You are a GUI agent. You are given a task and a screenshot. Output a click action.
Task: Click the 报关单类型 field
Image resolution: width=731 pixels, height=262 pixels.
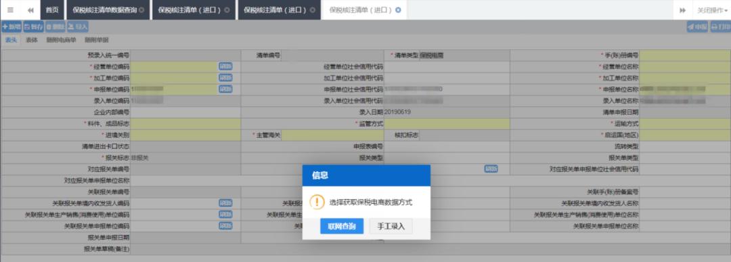(x=685, y=158)
